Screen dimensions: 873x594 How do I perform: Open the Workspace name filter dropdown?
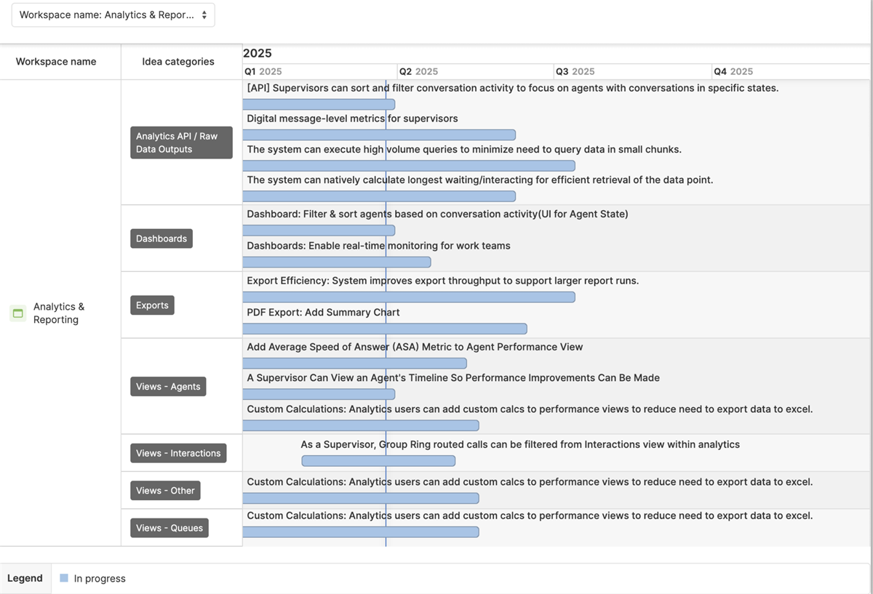coord(113,15)
